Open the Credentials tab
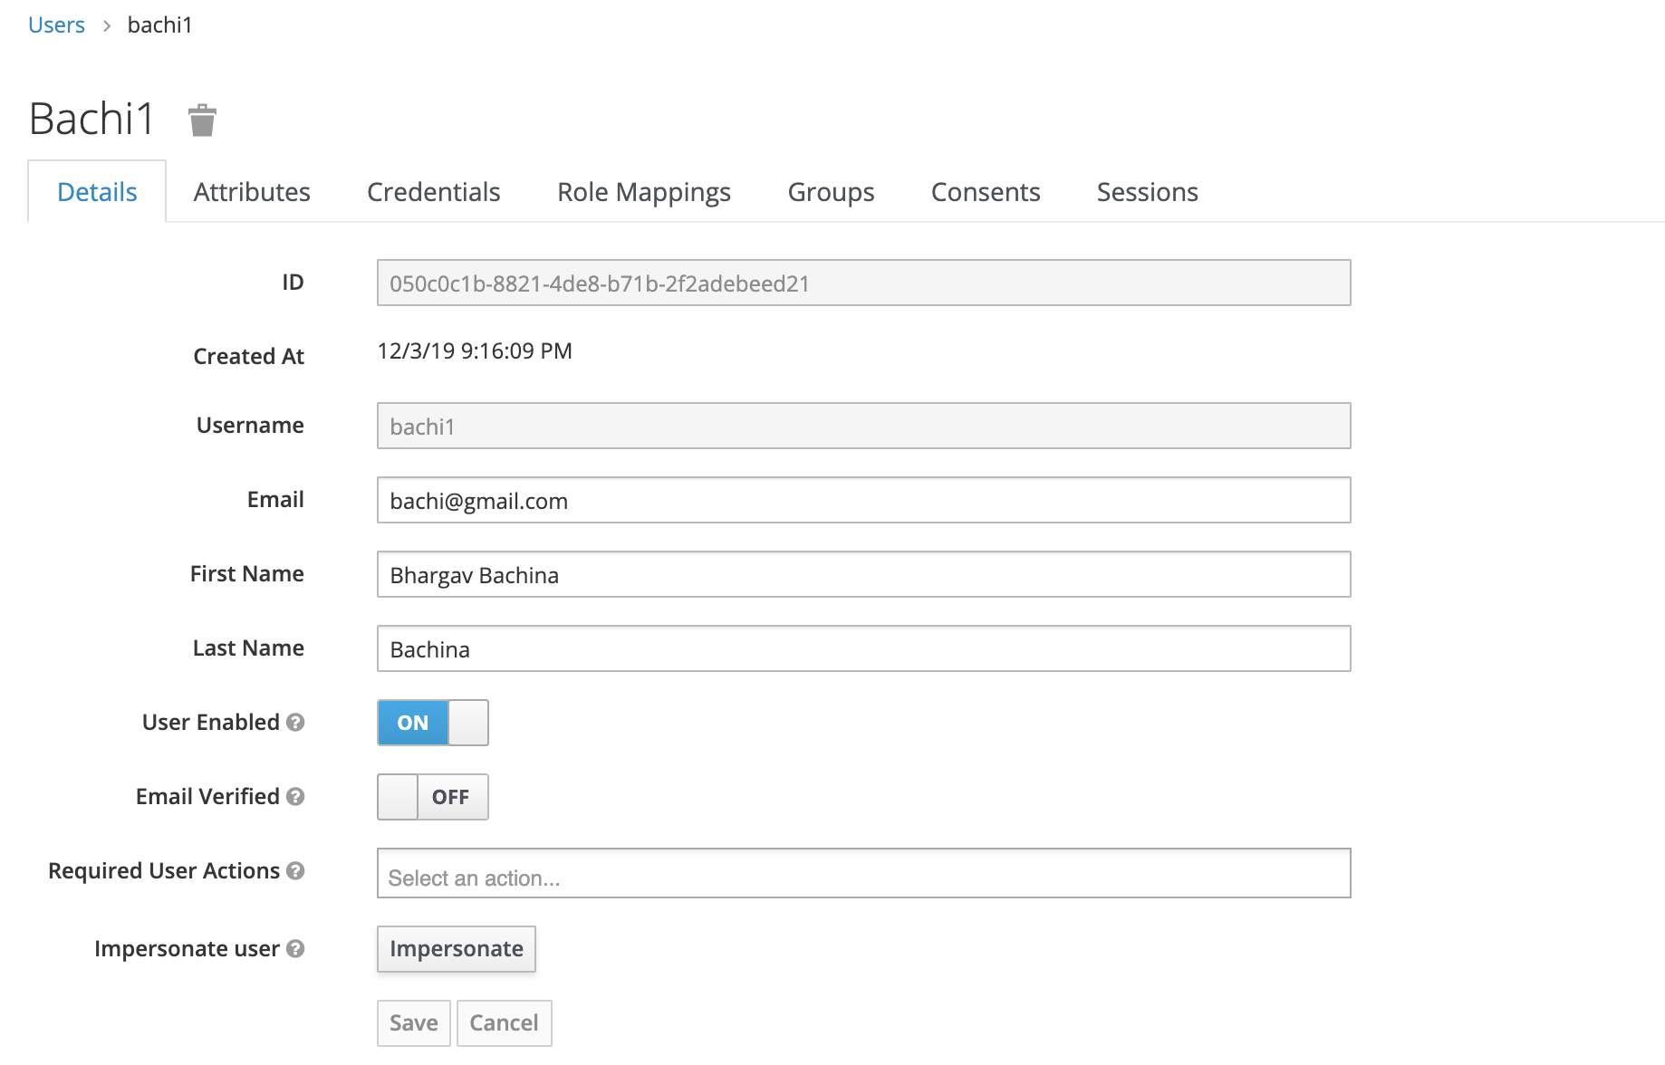Screen dimensions: 1665x1065 (x=433, y=191)
